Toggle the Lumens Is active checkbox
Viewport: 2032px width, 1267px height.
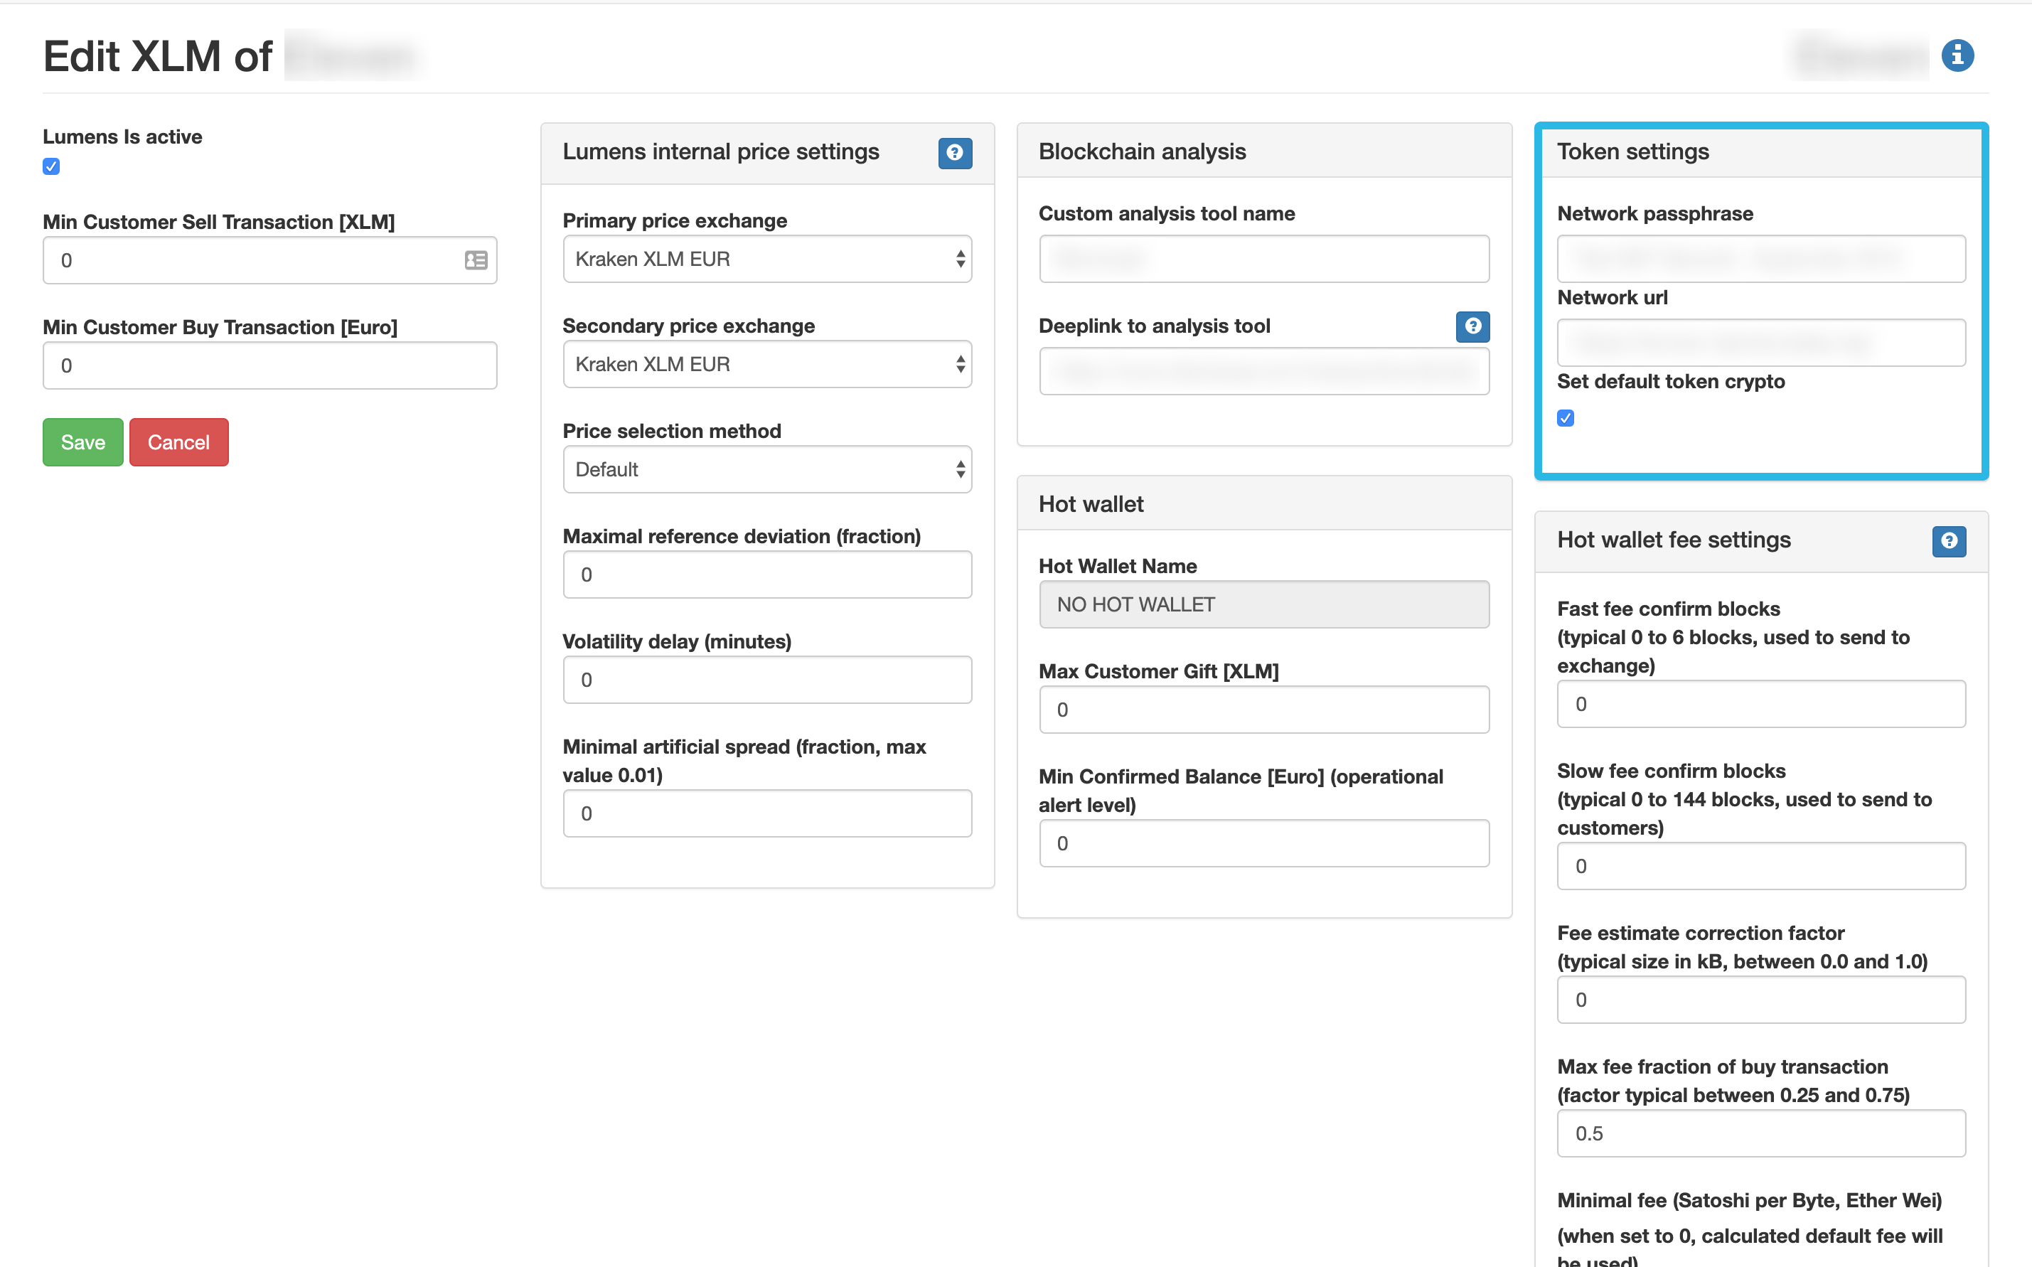(x=52, y=167)
